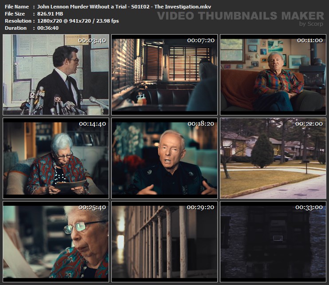Click the 00:29:20 timestamp overlay

(200, 207)
